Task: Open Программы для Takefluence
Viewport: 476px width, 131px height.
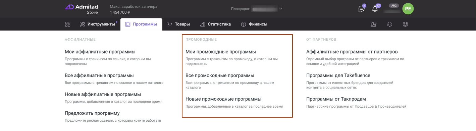Action: click(338, 76)
